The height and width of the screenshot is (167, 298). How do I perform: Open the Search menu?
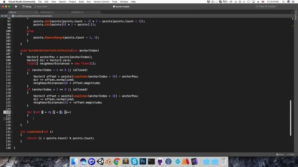pos(62,2)
